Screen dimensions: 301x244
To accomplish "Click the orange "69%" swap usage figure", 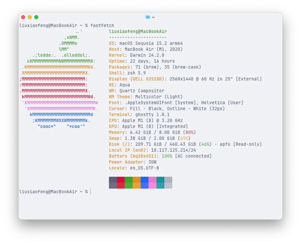I will [x=184, y=138].
